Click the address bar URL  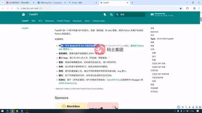tap(31, 8)
